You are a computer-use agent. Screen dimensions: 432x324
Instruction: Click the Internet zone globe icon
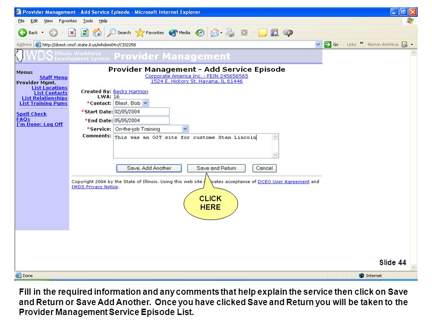coord(361,275)
